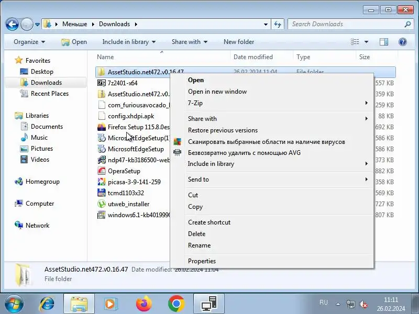Select the MicrosoftEdgeSetup file icon

click(x=101, y=149)
